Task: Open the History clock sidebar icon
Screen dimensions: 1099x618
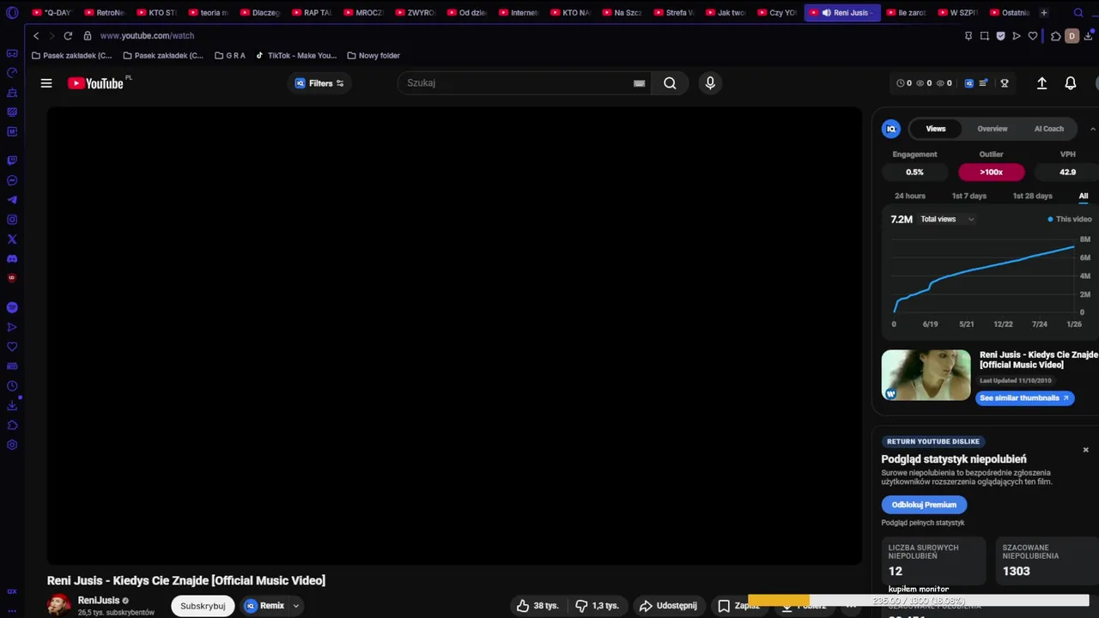Action: (x=12, y=386)
